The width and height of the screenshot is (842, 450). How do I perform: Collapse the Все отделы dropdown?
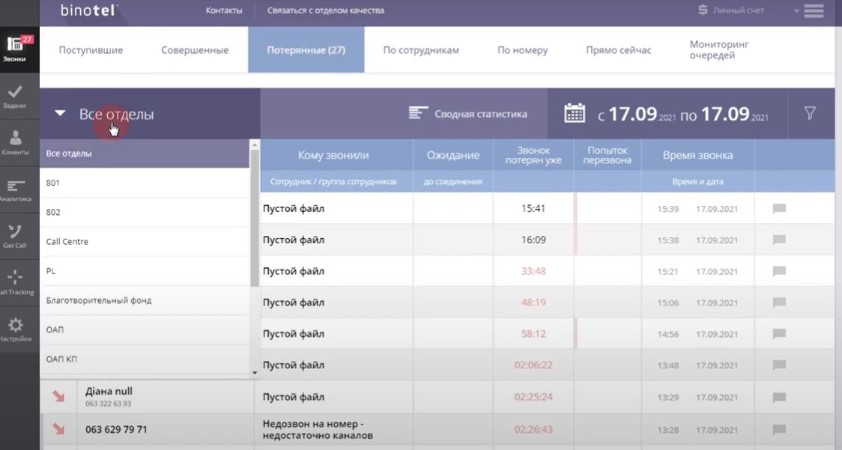61,115
